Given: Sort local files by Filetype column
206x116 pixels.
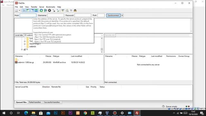Looking at the screenshot, I should point(56,56).
